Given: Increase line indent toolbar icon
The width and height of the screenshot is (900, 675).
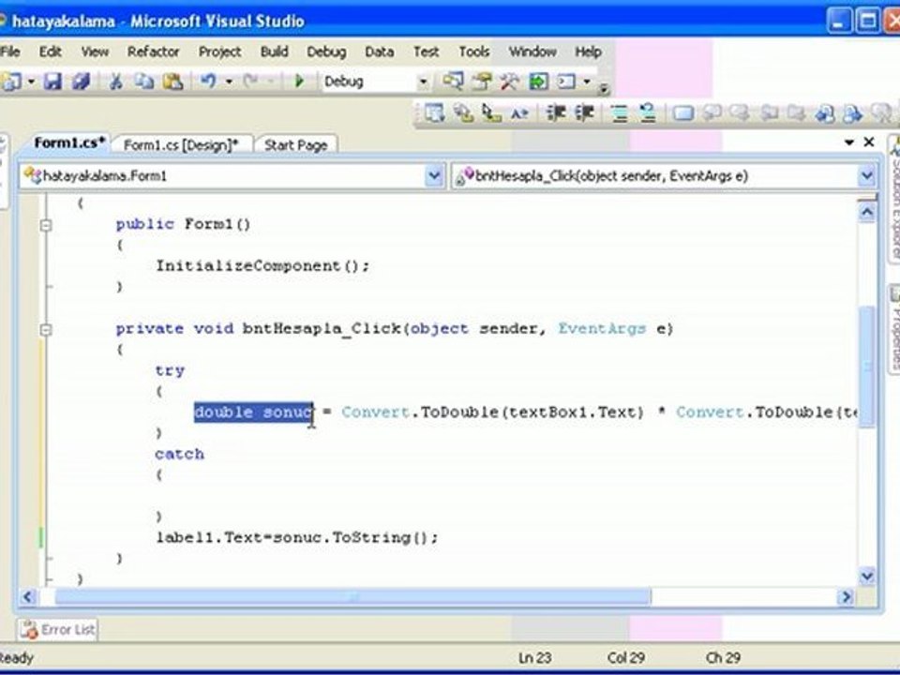Looking at the screenshot, I should click(584, 113).
